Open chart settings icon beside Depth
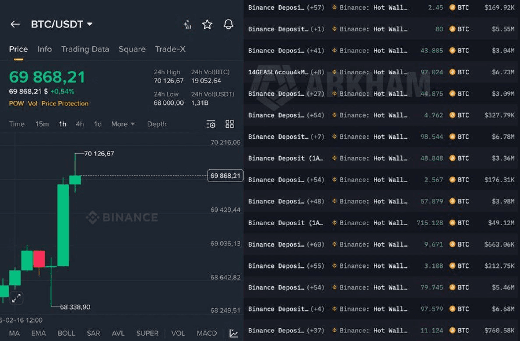This screenshot has width=520, height=341. click(211, 124)
